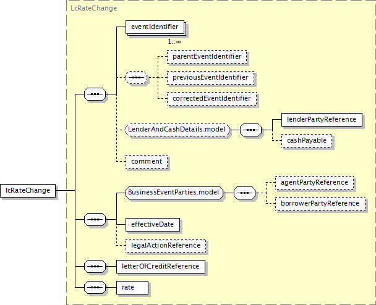Viewport: 376px width, 305px height.
Task: Click the sequence icon after LenderAndCashDetails.model
Action: (x=251, y=130)
